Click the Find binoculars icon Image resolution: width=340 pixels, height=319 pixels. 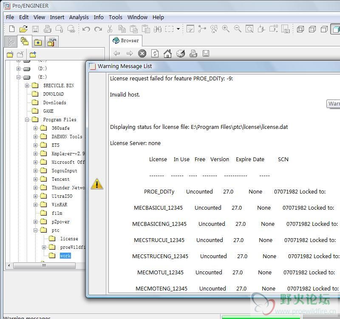(158, 29)
